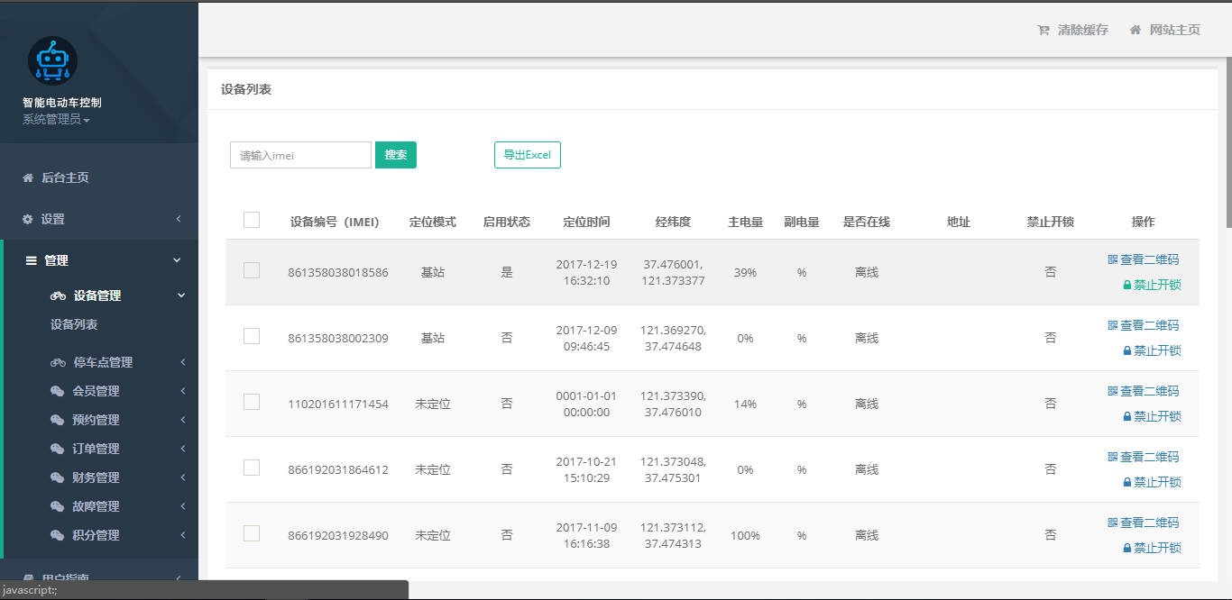Open 设备列表 in the sidebar

[x=74, y=324]
